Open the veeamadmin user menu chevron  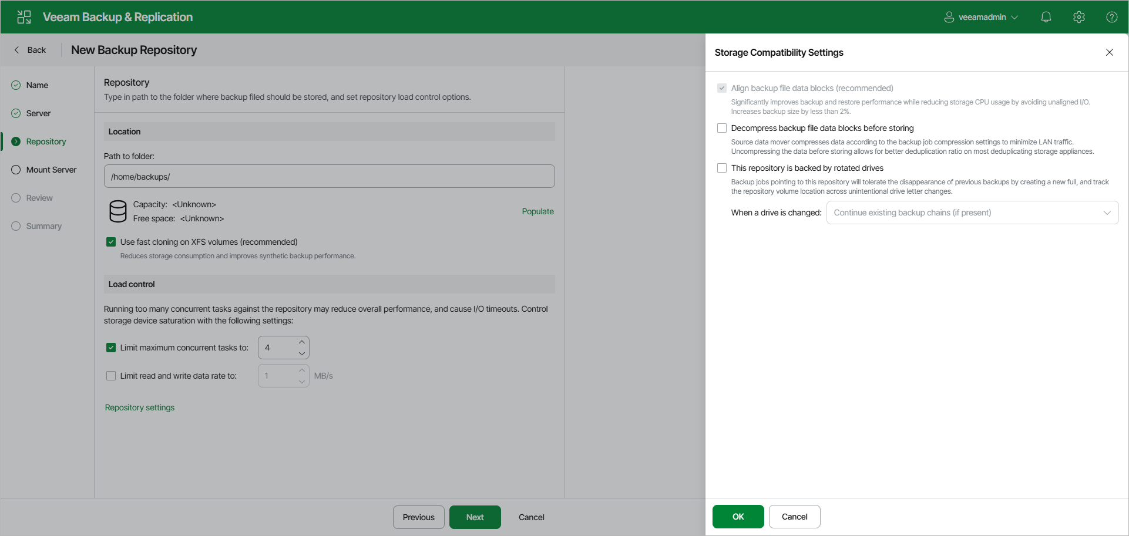1014,18
